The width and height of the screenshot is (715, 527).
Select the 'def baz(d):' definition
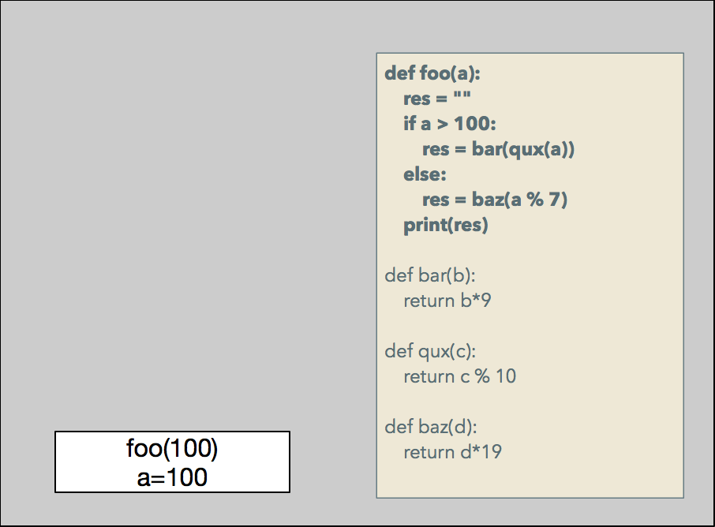point(431,427)
